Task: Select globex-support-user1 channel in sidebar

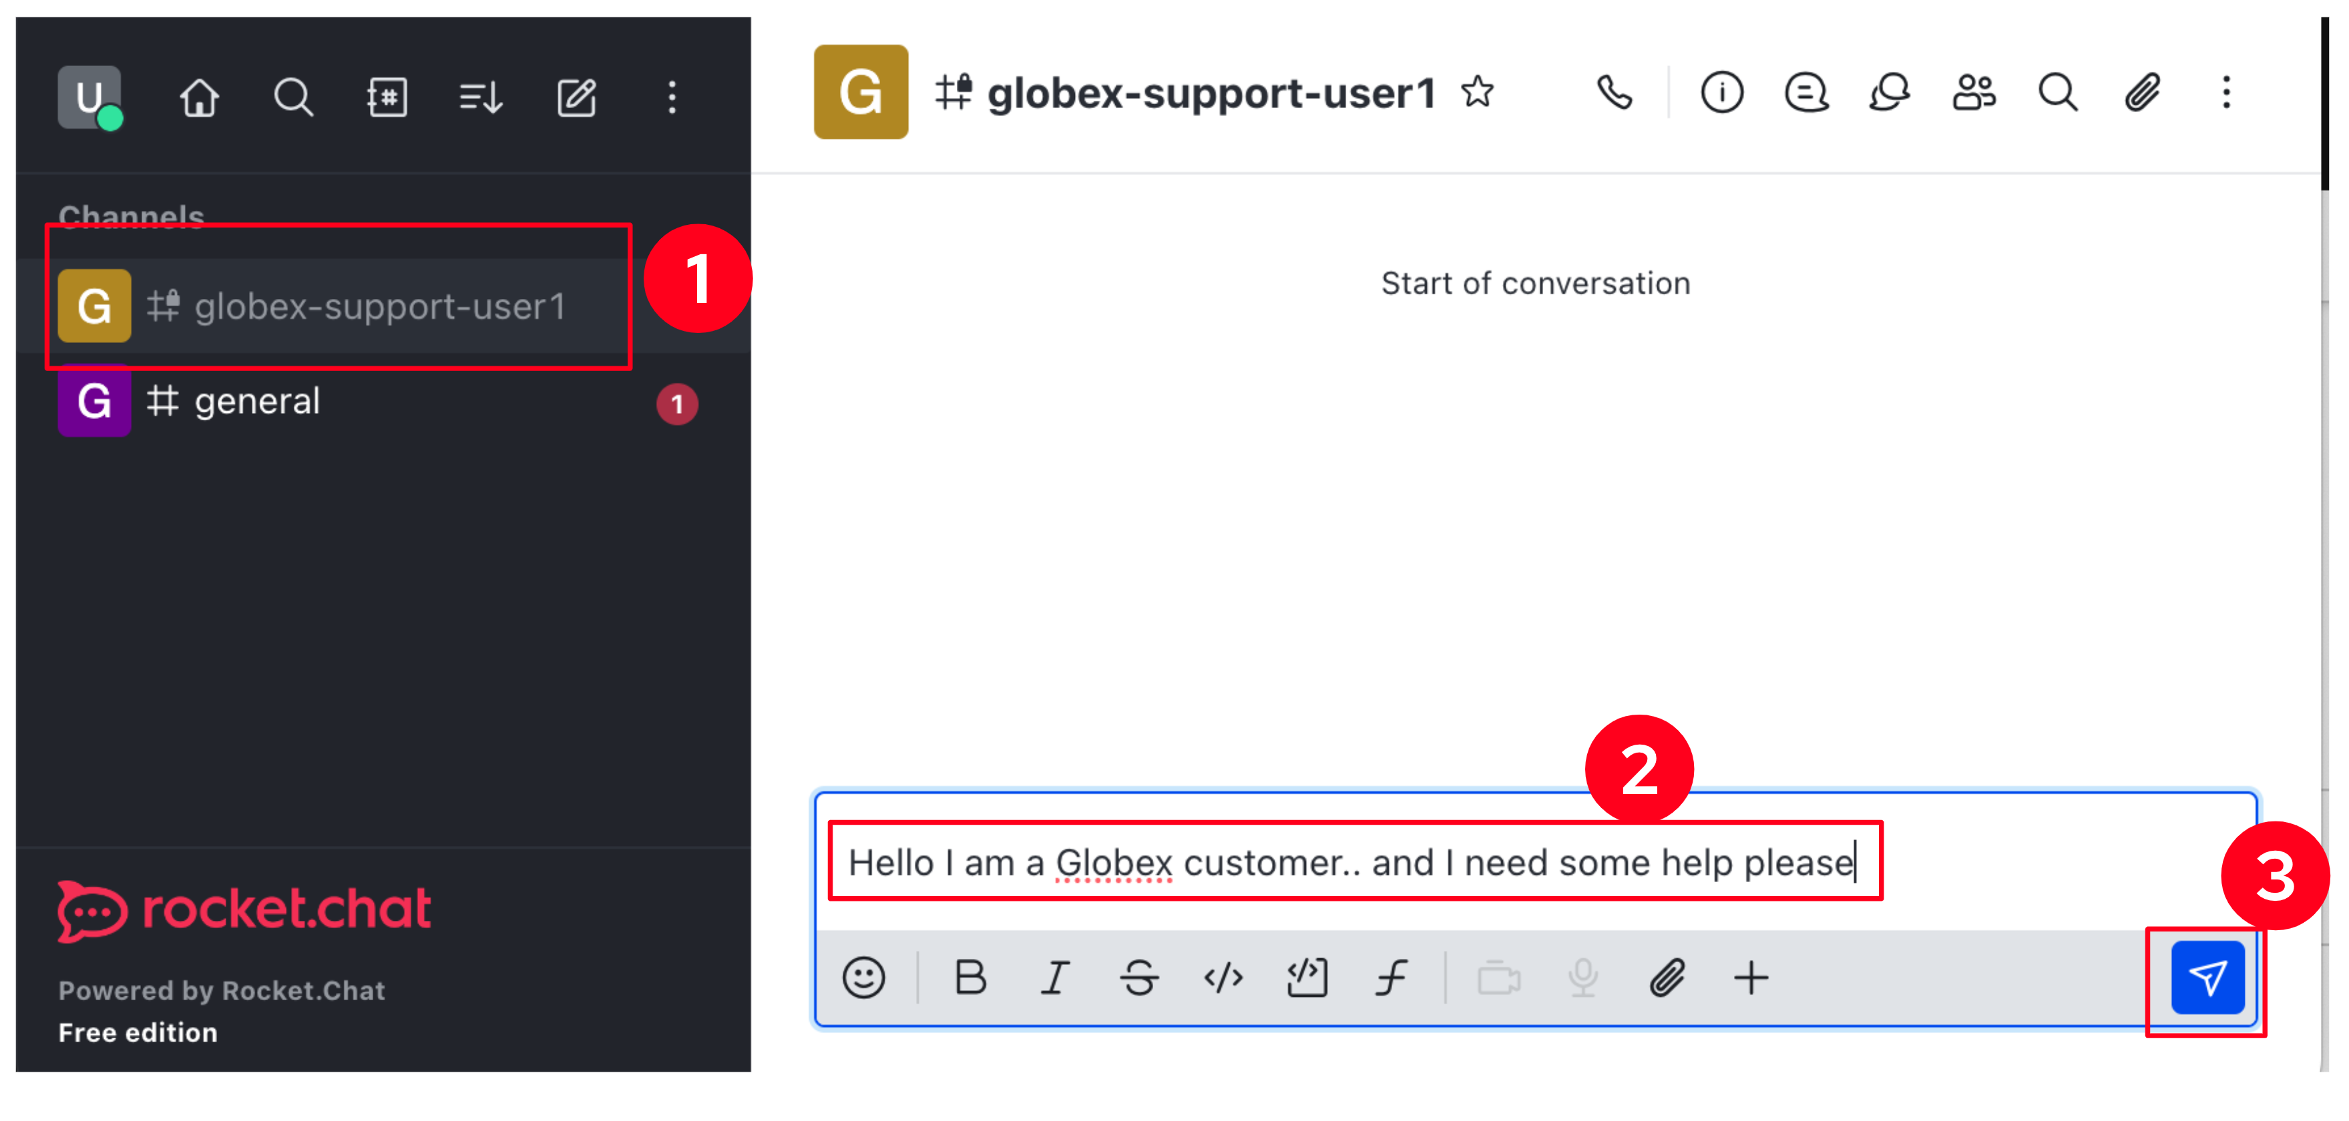Action: point(383,306)
